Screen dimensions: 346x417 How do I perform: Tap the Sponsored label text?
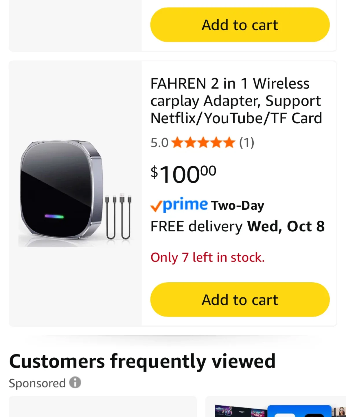coord(37,383)
